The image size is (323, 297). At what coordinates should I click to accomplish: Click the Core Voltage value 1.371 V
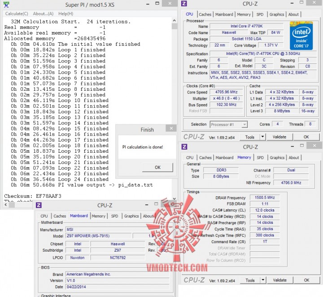click(271, 45)
